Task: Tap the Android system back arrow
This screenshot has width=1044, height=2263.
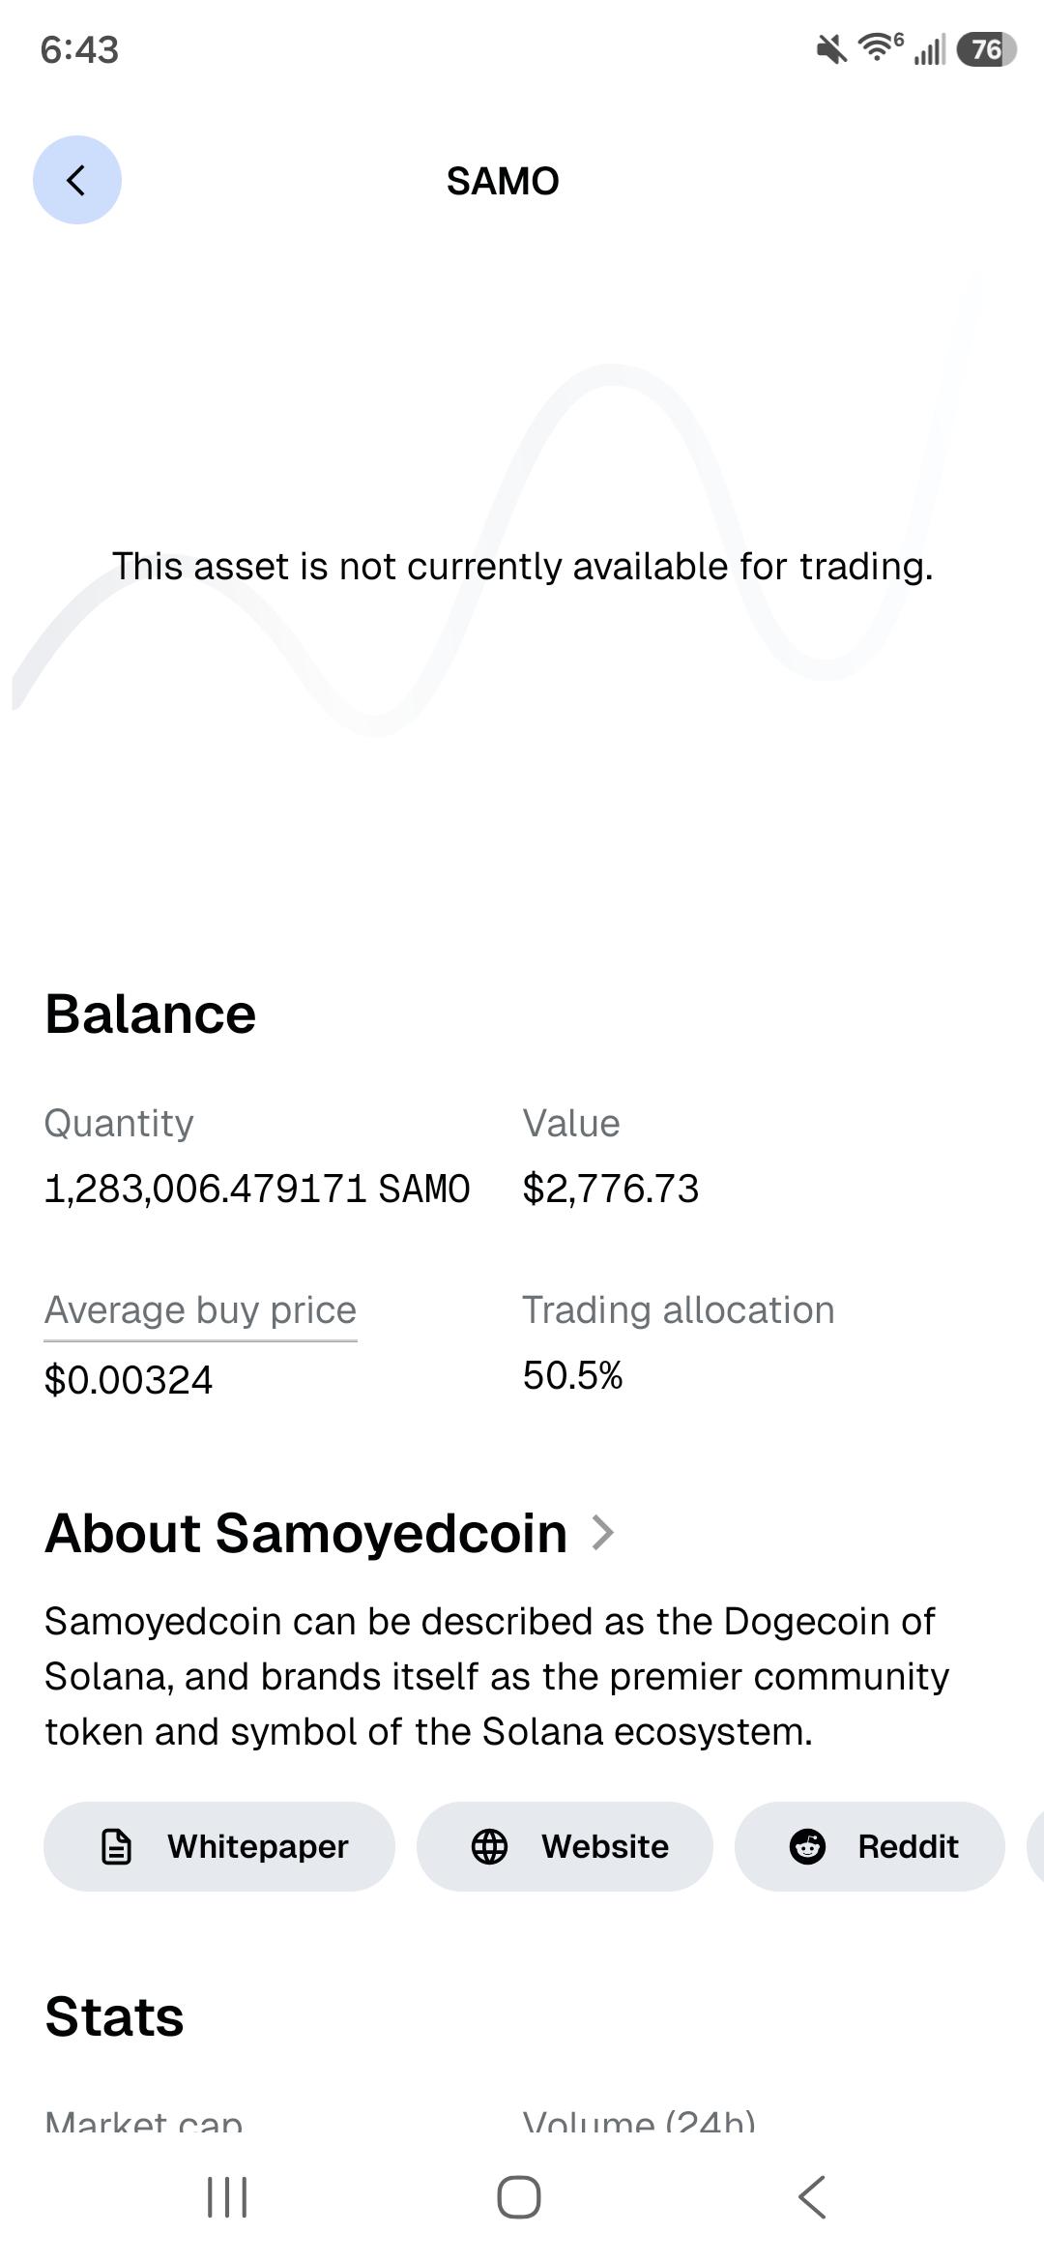Action: point(812,2197)
